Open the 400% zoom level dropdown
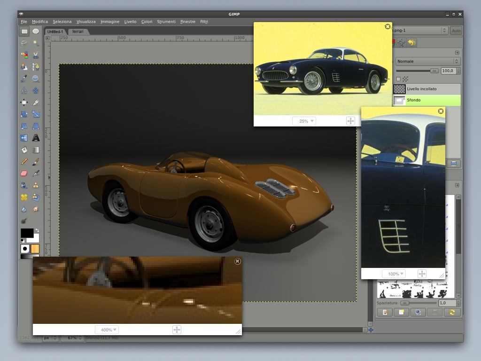 pos(107,330)
